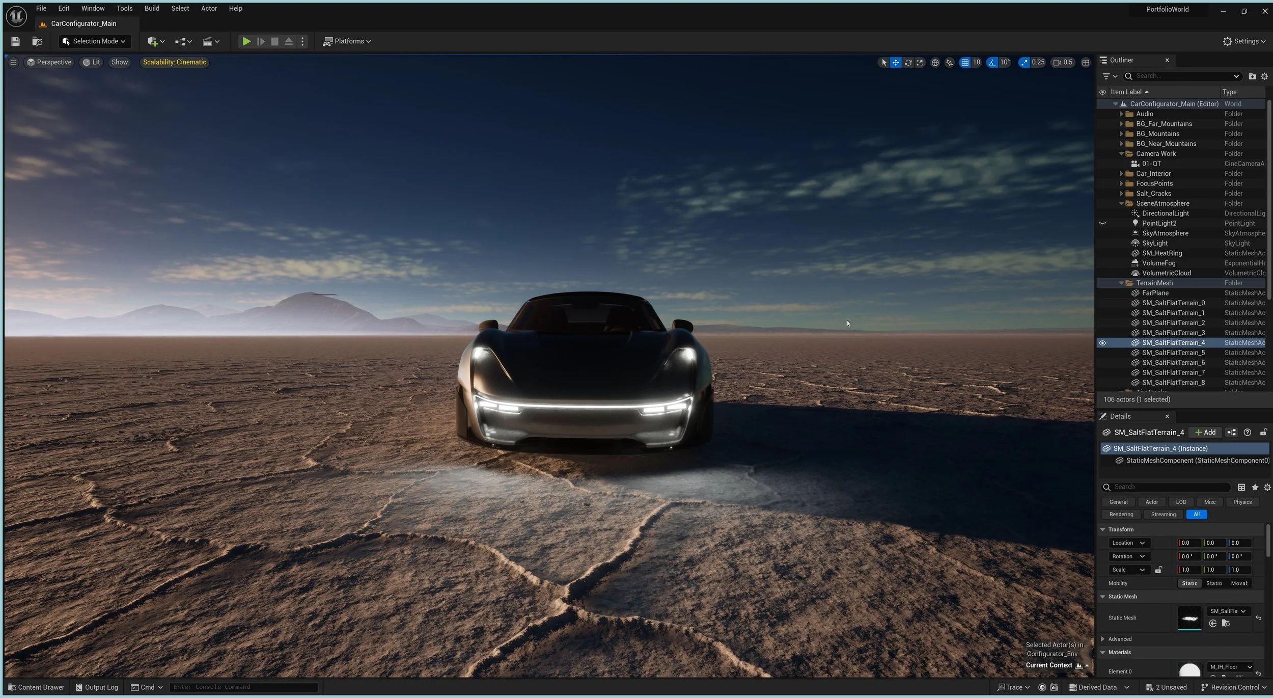Image resolution: width=1273 pixels, height=698 pixels.
Task: Open play options three-dot menu
Action: click(302, 41)
